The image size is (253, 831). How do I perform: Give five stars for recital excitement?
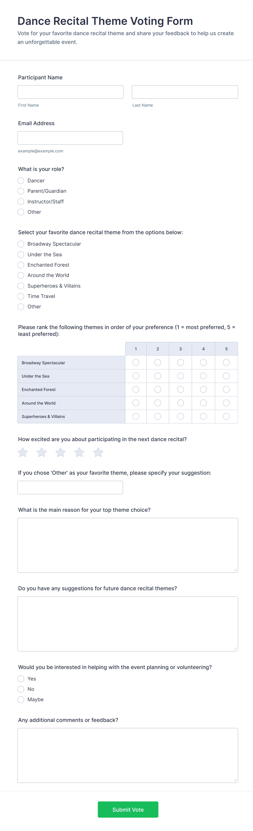click(98, 453)
